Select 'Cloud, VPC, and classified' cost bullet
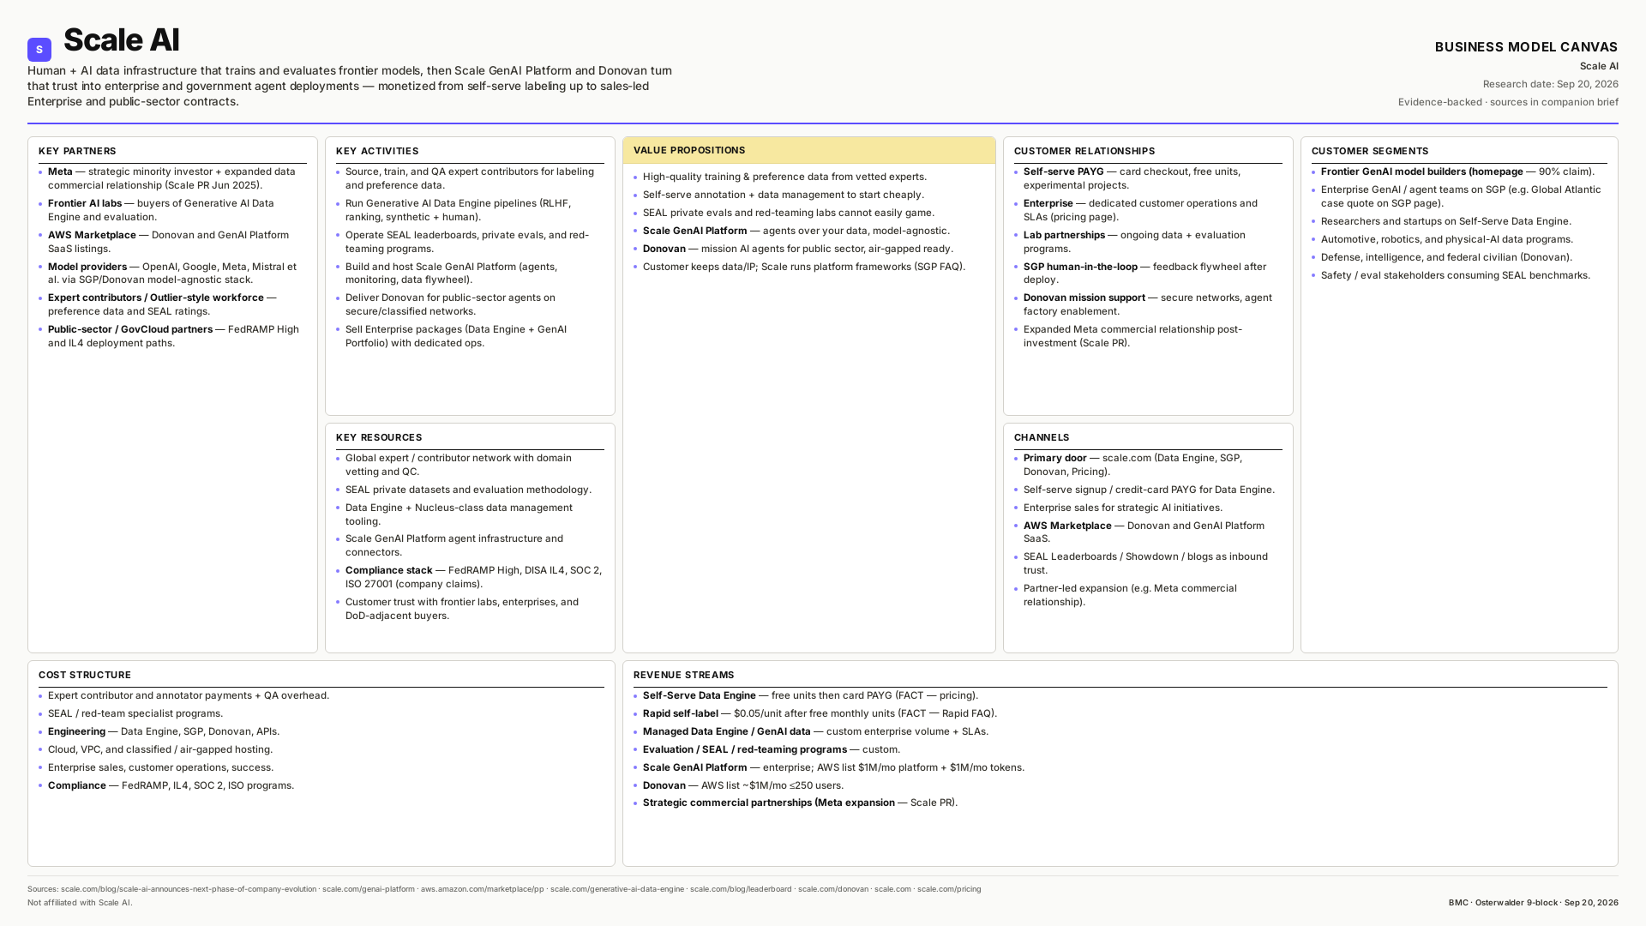1646x926 pixels. click(160, 749)
